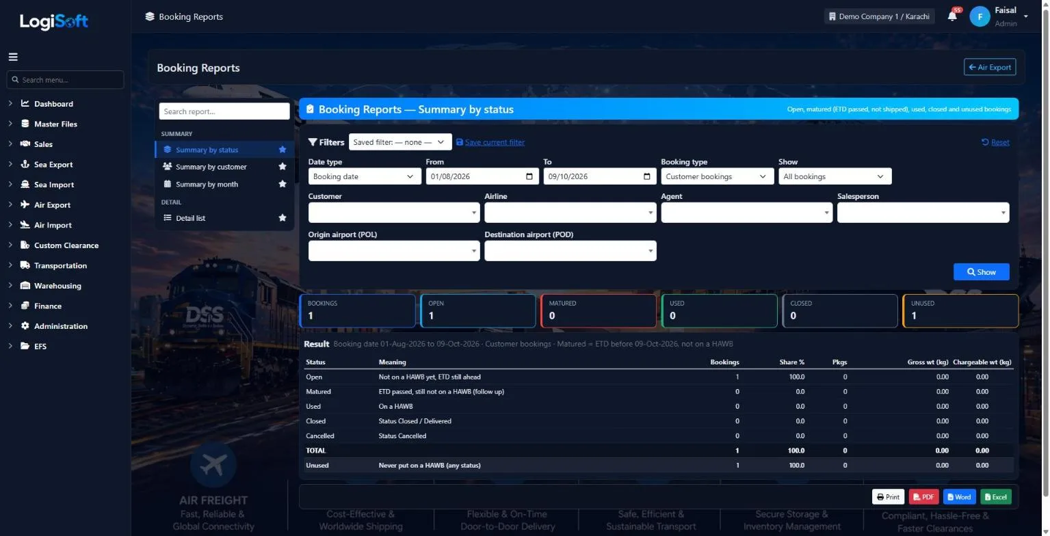Screen dimensions: 1050x536
Task: Open the Date type dropdown
Action: click(365, 176)
